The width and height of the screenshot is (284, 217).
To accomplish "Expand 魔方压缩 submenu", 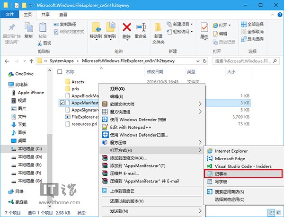I will click(200, 142).
